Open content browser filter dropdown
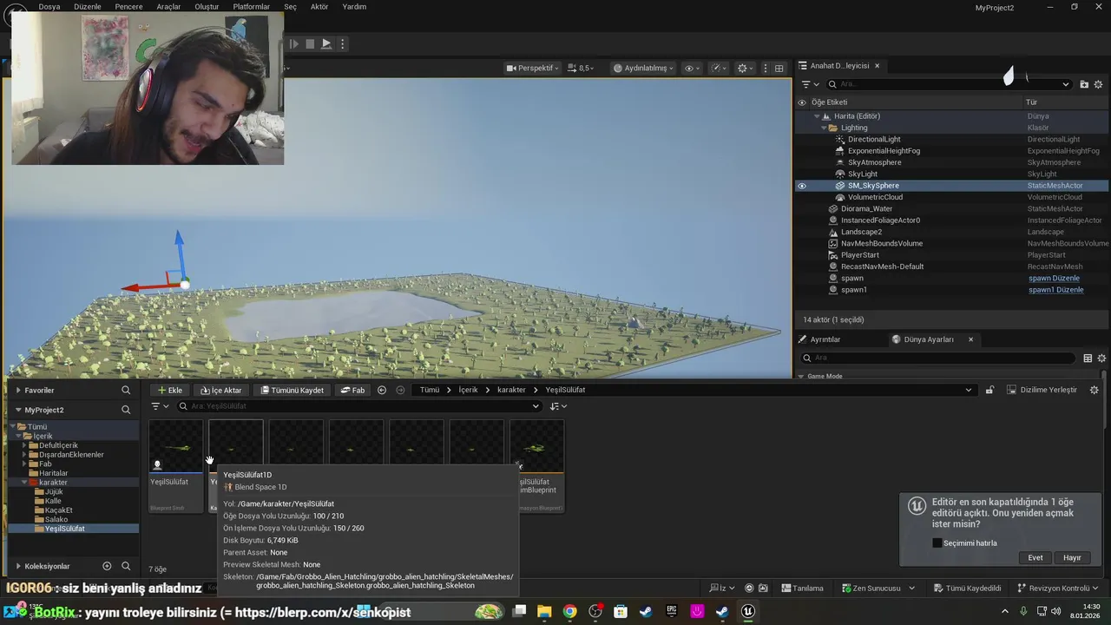The height and width of the screenshot is (625, 1111). [x=160, y=406]
